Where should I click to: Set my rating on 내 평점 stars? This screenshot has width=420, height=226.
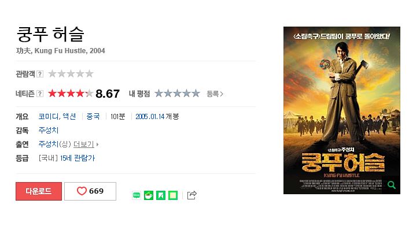point(177,94)
